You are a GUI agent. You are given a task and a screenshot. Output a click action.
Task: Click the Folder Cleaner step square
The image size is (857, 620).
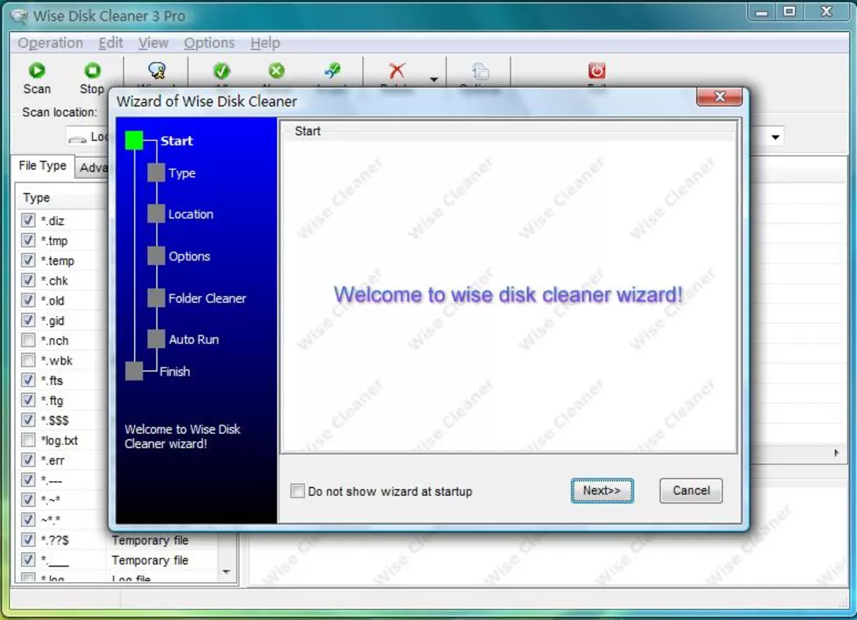157,298
